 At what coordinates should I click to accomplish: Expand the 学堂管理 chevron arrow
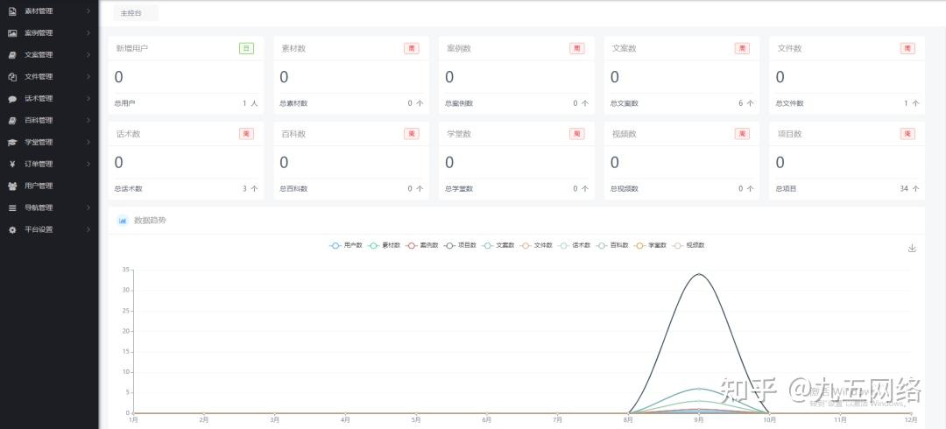tap(88, 142)
